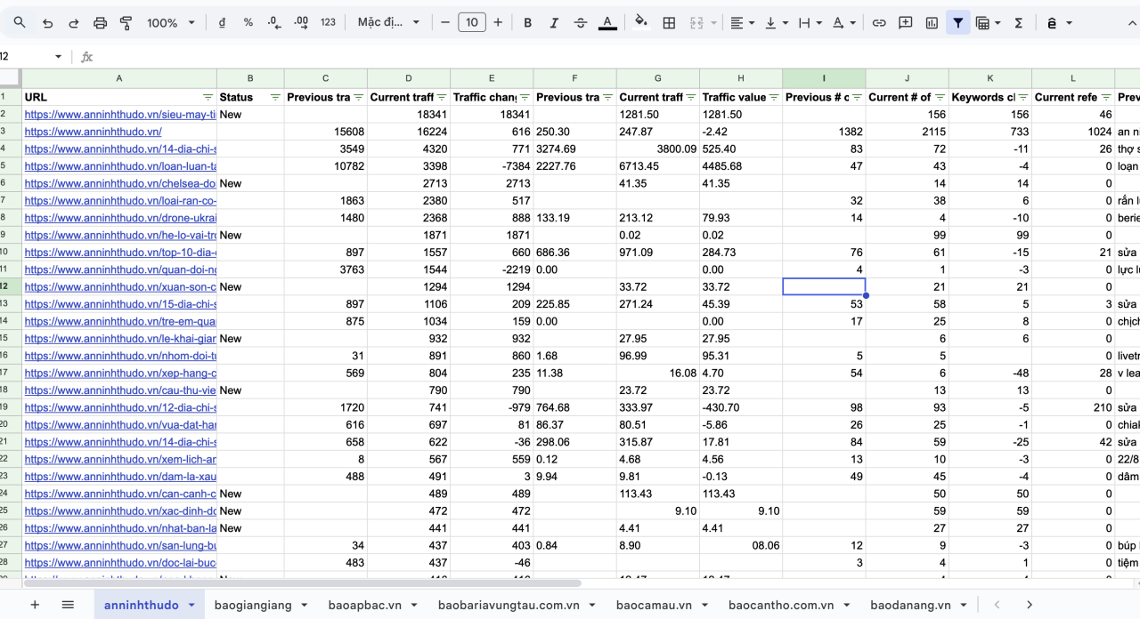Open the font family dropdown
The image size is (1140, 619).
click(x=388, y=22)
